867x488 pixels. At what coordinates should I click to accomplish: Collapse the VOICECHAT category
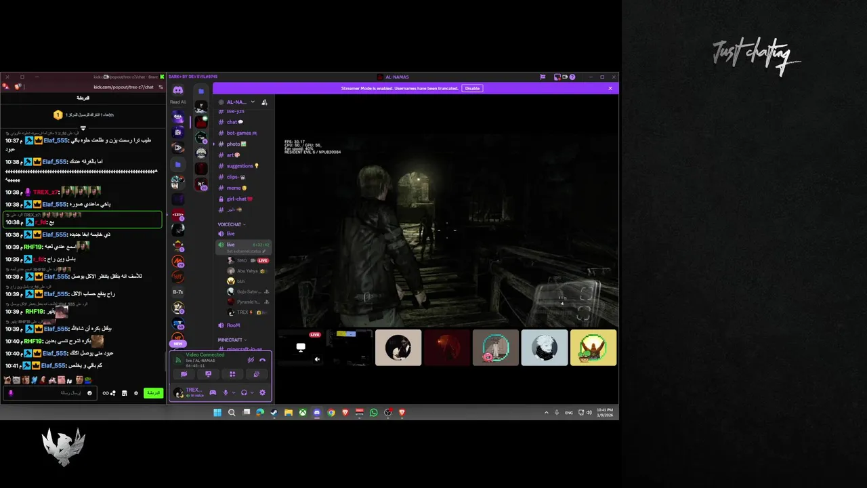232,224
